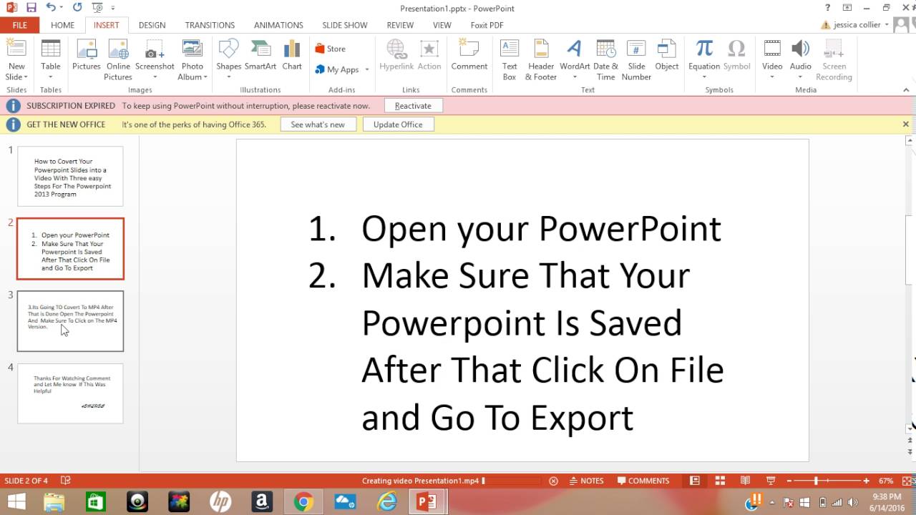Start slideshow from beginning via the quick access icon
The height and width of the screenshot is (515, 916).
97,8
